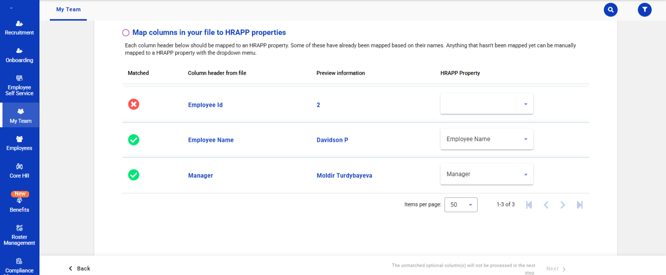The width and height of the screenshot is (666, 275).
Task: Open the empty HRAPP Property dropdown for Employee Id
Action: click(x=486, y=104)
